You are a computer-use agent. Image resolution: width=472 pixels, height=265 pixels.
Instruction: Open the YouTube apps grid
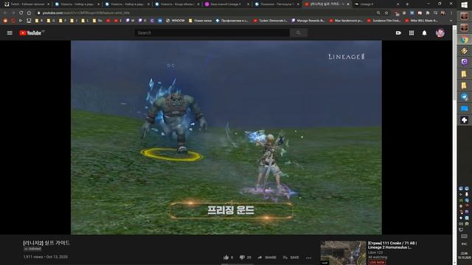(x=412, y=32)
